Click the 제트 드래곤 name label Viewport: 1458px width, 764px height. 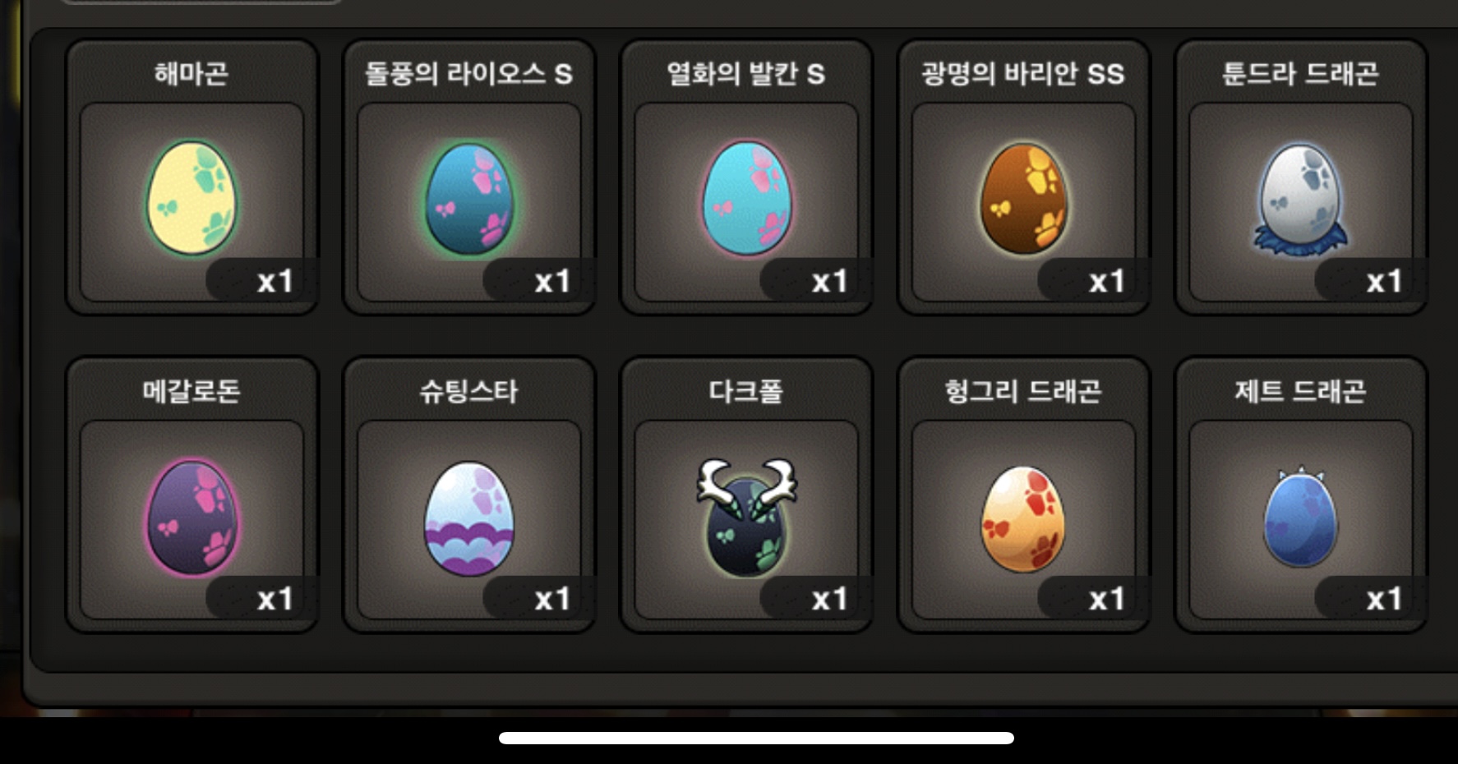click(x=1301, y=391)
